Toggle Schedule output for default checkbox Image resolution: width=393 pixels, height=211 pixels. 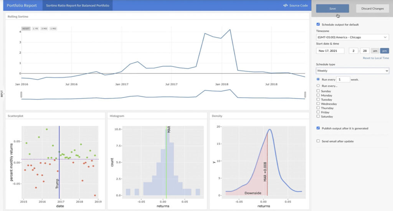tap(318, 25)
